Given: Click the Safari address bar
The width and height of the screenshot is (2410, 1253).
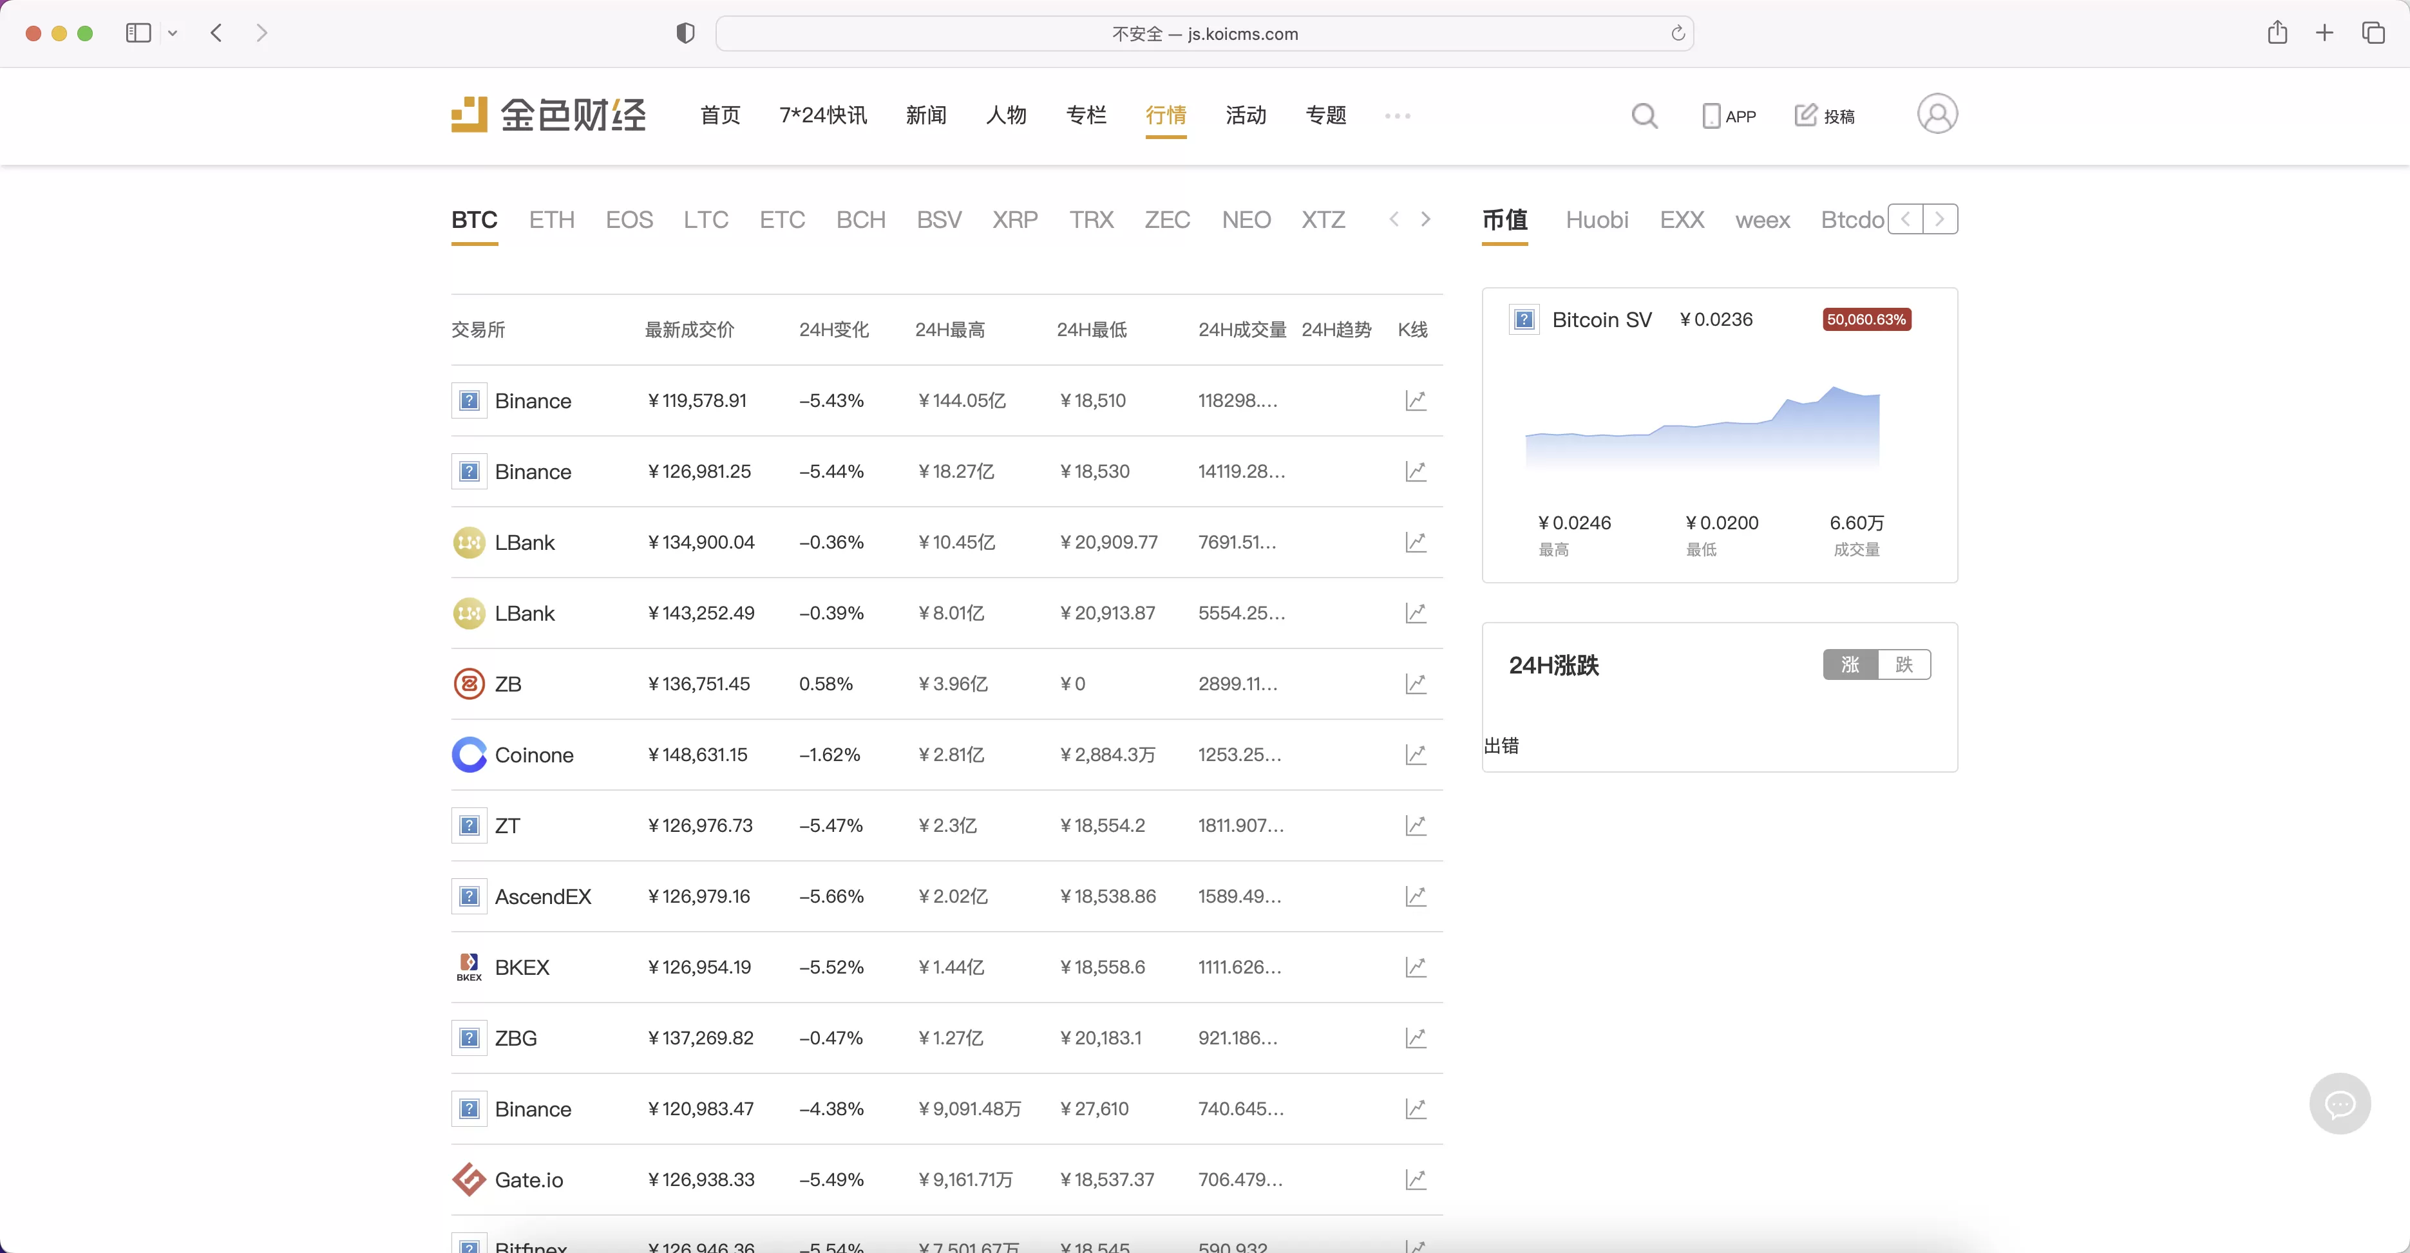Looking at the screenshot, I should 1204,33.
